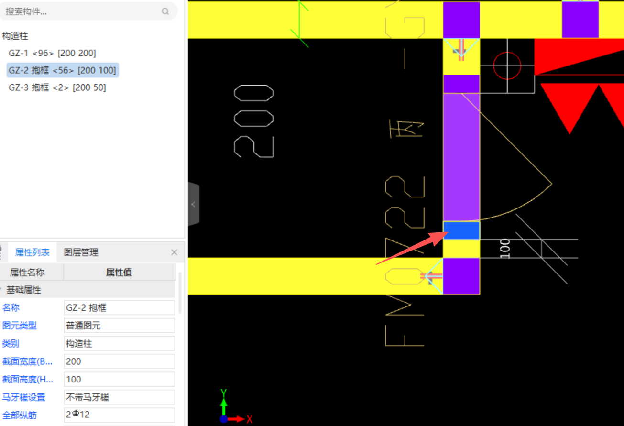The image size is (624, 426).
Task: Switch to the 属性列表 tab
Action: point(32,252)
